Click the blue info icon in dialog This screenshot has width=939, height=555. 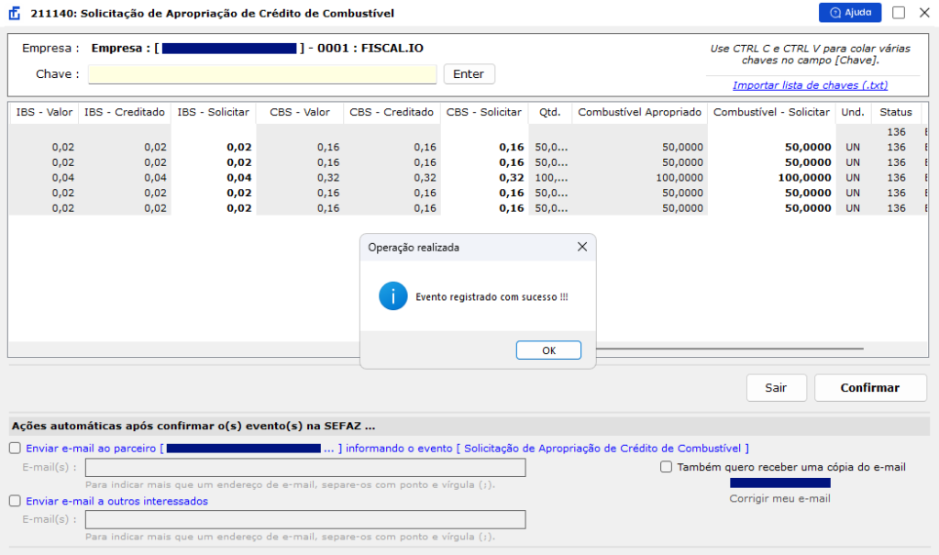click(x=392, y=296)
